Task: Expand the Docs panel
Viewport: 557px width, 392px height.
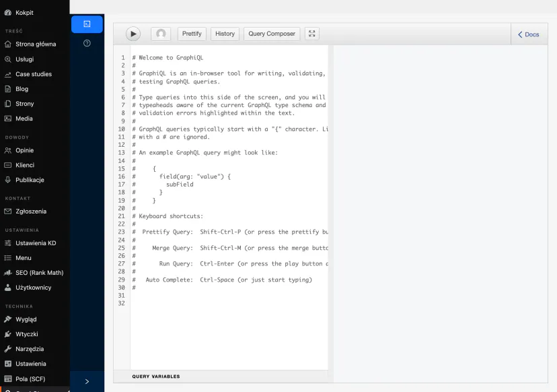Action: pos(529,34)
